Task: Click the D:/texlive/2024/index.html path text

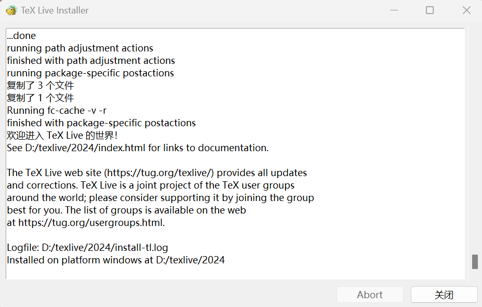Action: tap(85, 148)
